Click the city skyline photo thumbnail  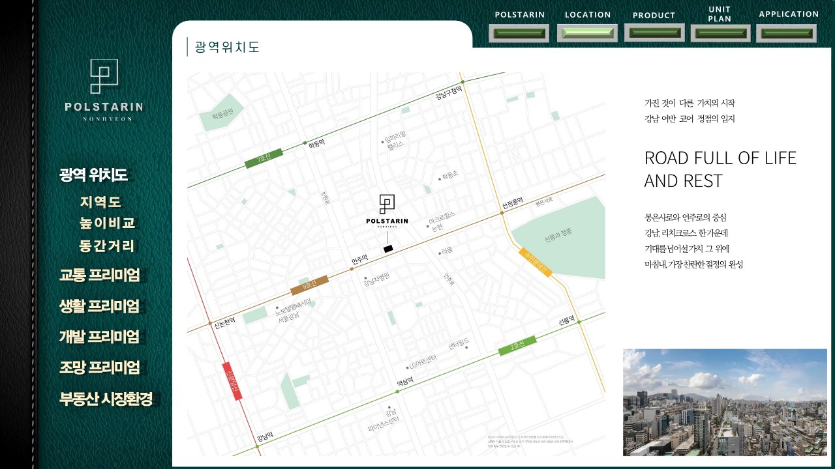coord(725,402)
